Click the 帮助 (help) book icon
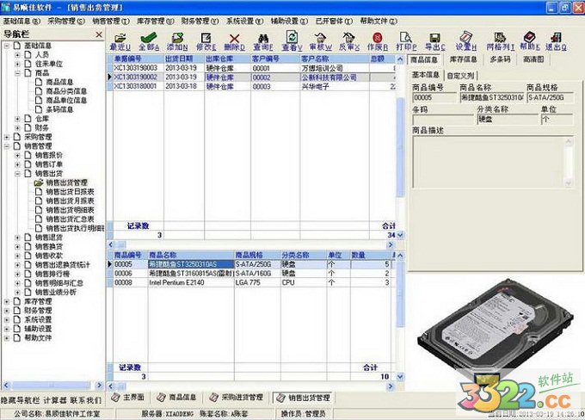Screen dimensions: 585x420 (x=529, y=41)
